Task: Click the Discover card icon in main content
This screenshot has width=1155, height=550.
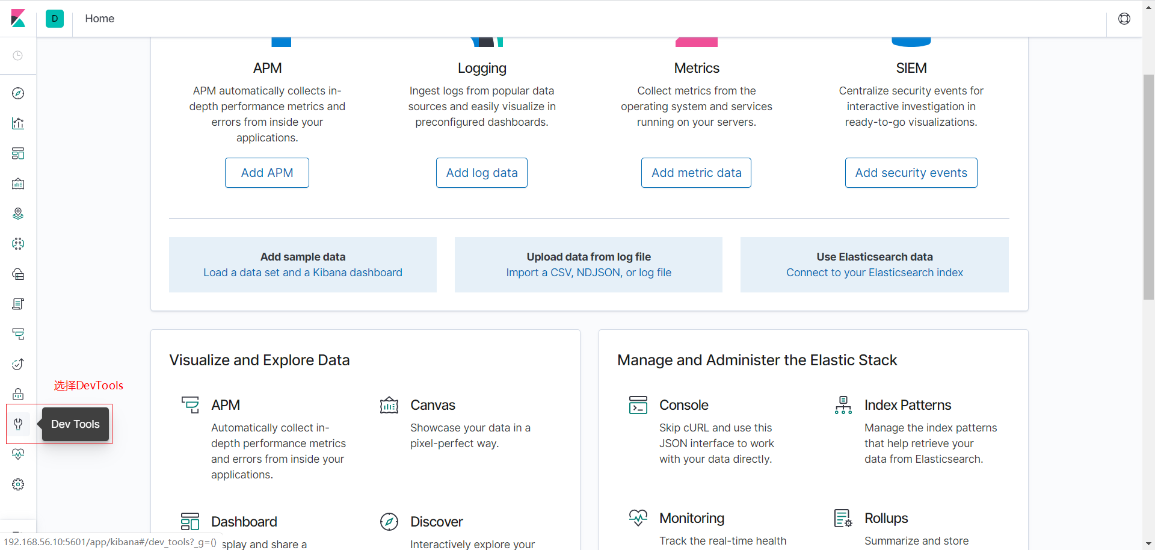Action: [x=389, y=522]
